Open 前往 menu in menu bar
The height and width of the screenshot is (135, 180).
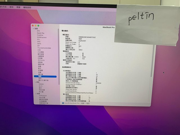tap(12, 7)
